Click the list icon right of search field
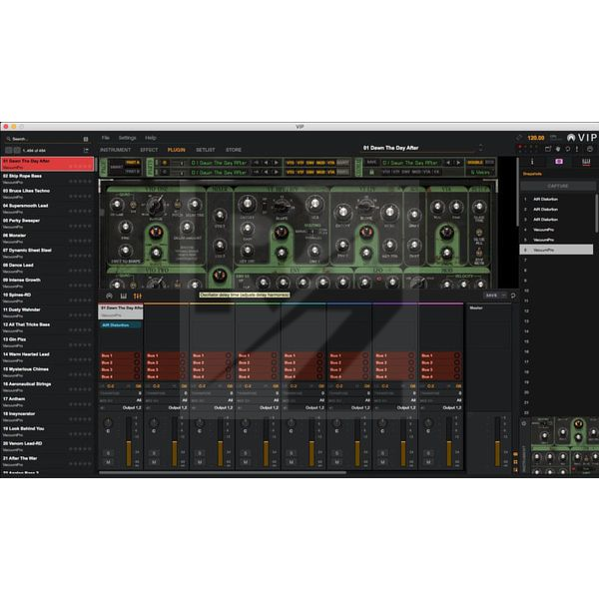Viewport: 599px width, 599px height. coord(86,139)
